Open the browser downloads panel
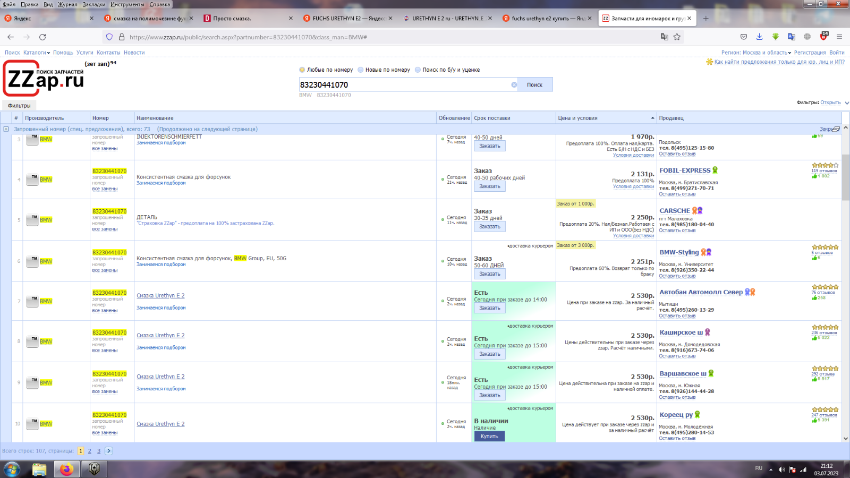Image resolution: width=850 pixels, height=478 pixels. pos(759,37)
